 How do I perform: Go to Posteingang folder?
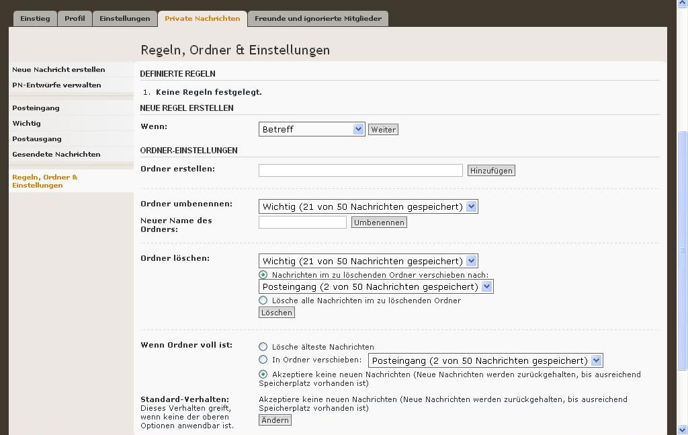tap(36, 108)
